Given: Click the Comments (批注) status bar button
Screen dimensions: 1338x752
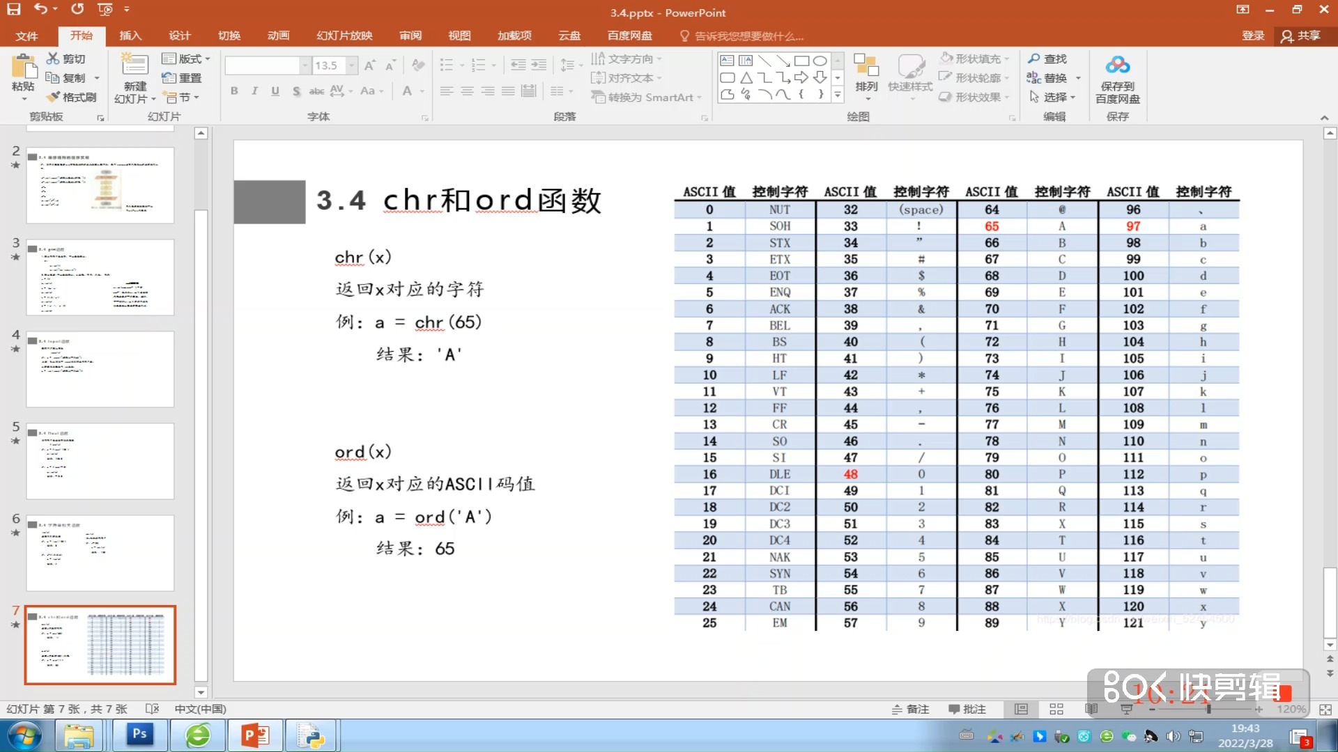Looking at the screenshot, I should tap(967, 709).
